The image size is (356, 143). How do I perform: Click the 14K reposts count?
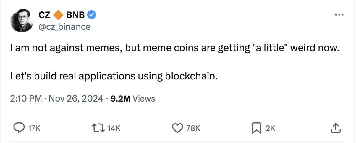(x=114, y=128)
